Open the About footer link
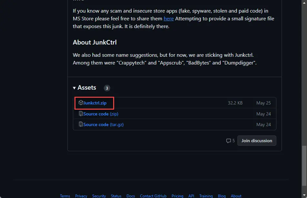 [236, 196]
